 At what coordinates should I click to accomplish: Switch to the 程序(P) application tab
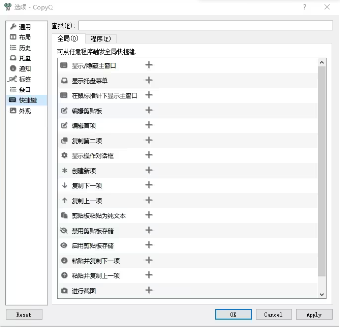click(101, 39)
